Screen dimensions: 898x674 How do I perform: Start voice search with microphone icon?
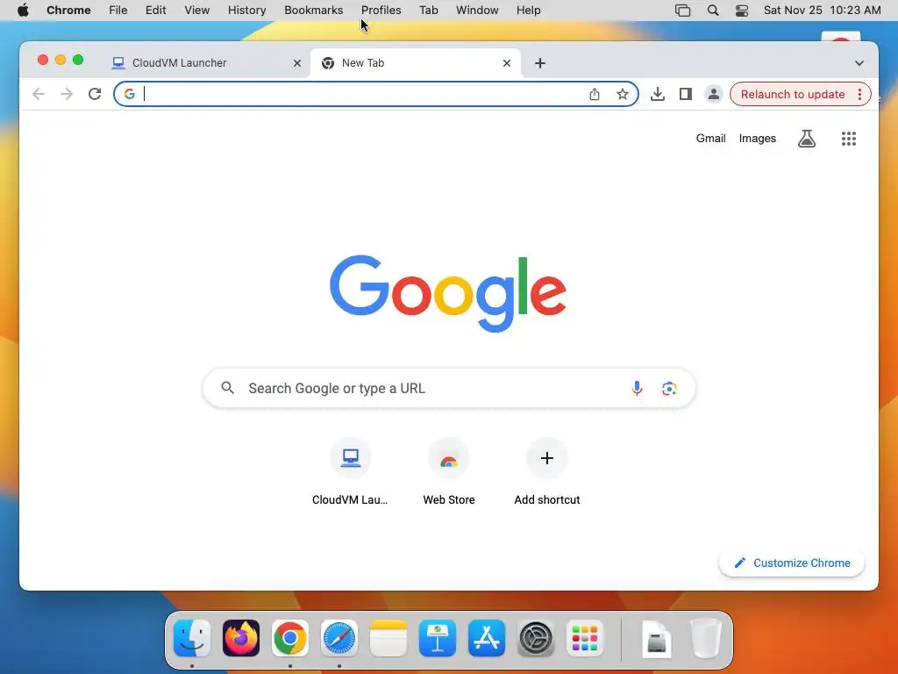[x=637, y=388]
